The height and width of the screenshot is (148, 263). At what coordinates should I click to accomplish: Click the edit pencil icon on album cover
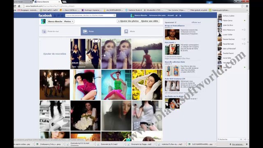click(98, 41)
